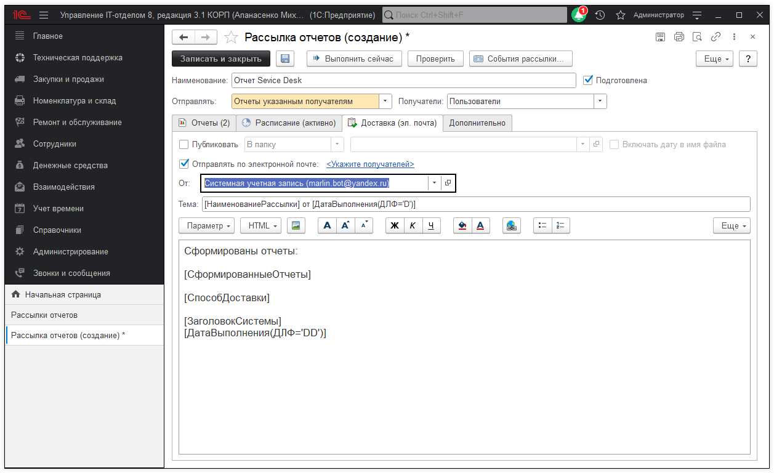Choose text color with the A button
This screenshot has width=774, height=473.
click(480, 226)
